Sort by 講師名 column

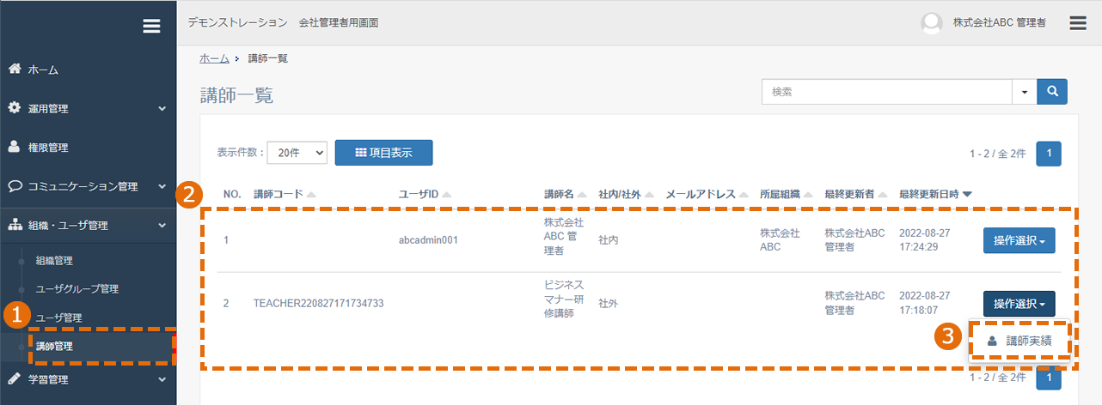point(565,195)
